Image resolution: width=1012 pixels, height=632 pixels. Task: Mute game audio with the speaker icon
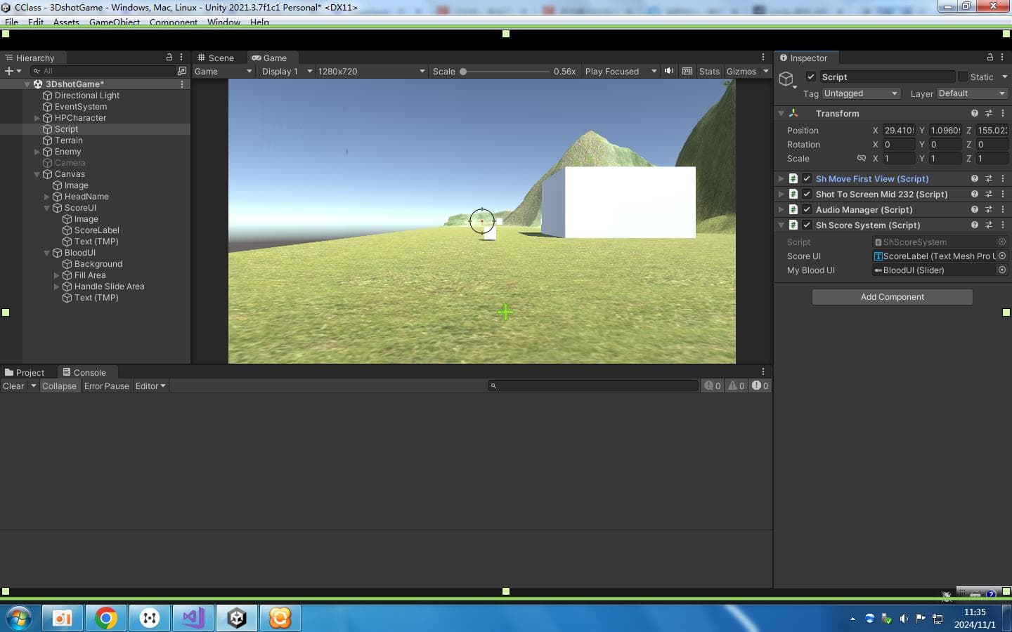pos(669,71)
